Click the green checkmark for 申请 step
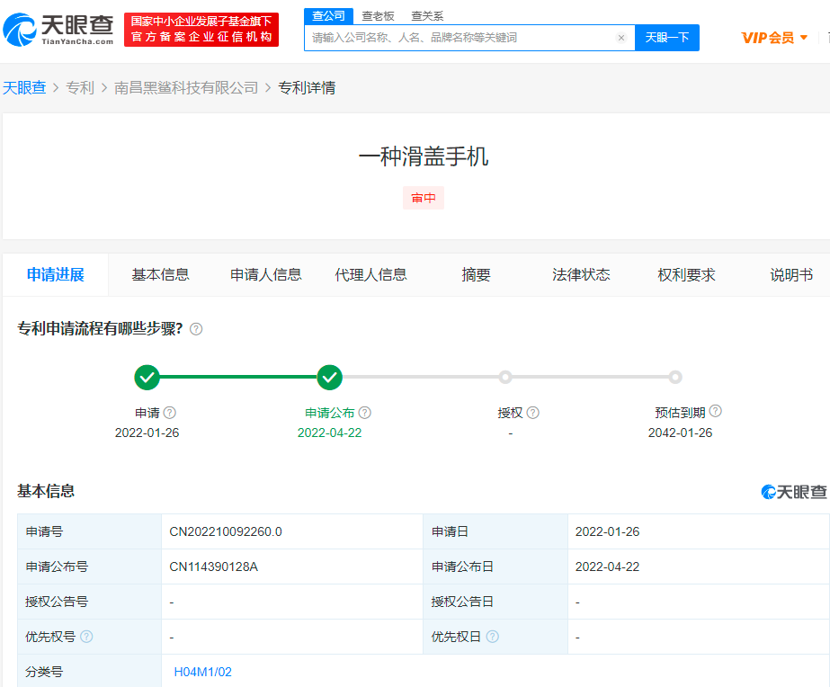The height and width of the screenshot is (687, 830). point(147,378)
